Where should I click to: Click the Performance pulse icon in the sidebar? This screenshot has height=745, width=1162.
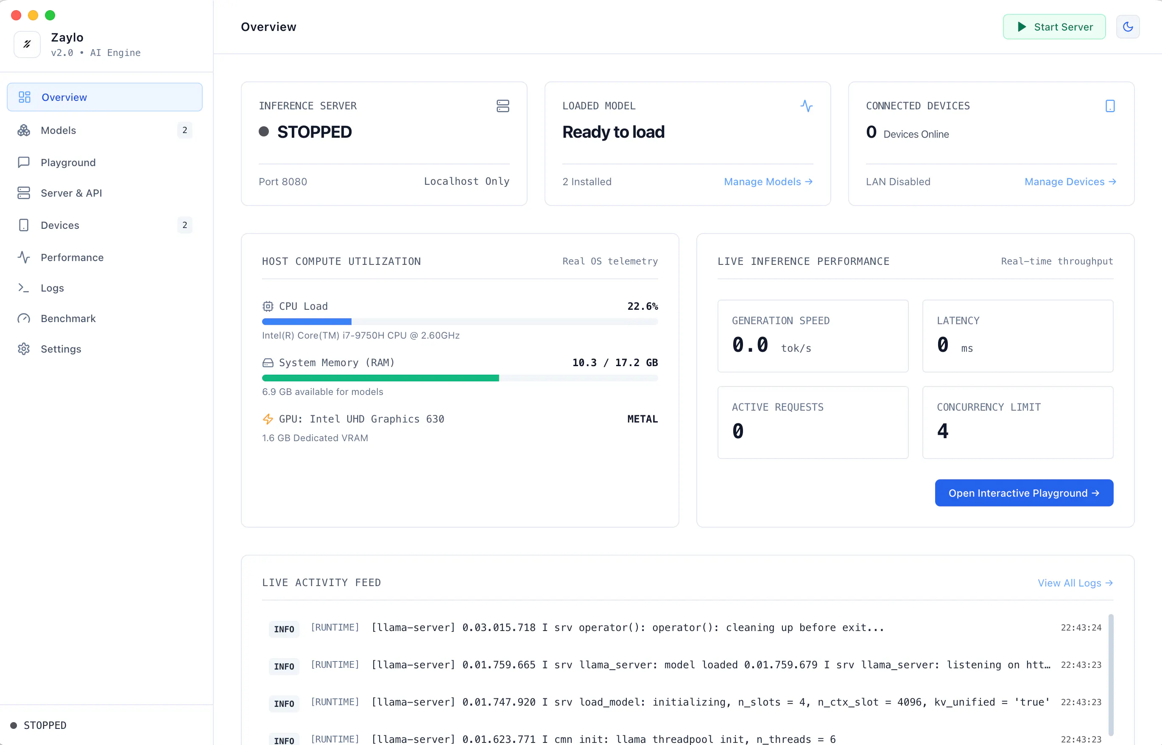24,257
